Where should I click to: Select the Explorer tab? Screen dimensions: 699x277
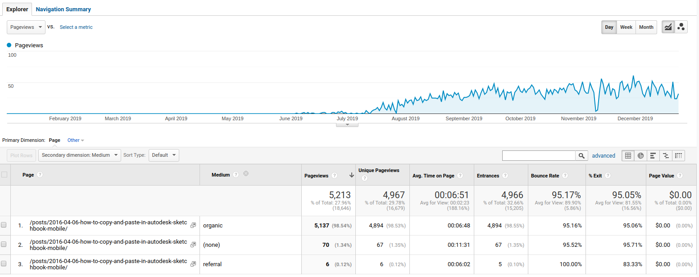[17, 9]
